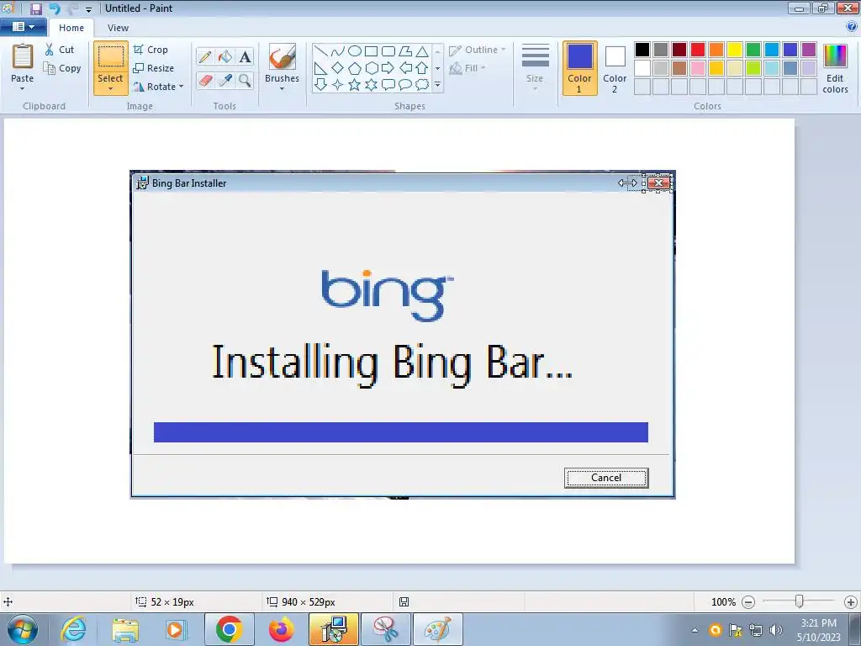Pick the Curve shape
Image resolution: width=861 pixels, height=646 pixels.
tap(338, 51)
